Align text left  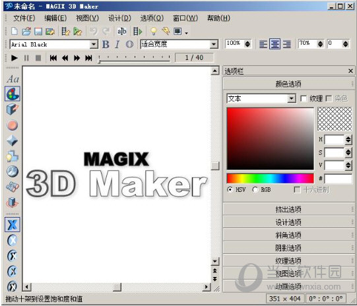pyautogui.click(x=263, y=44)
